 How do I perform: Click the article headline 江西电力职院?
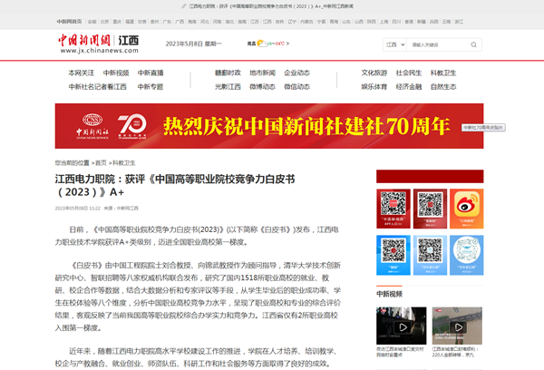coord(175,186)
